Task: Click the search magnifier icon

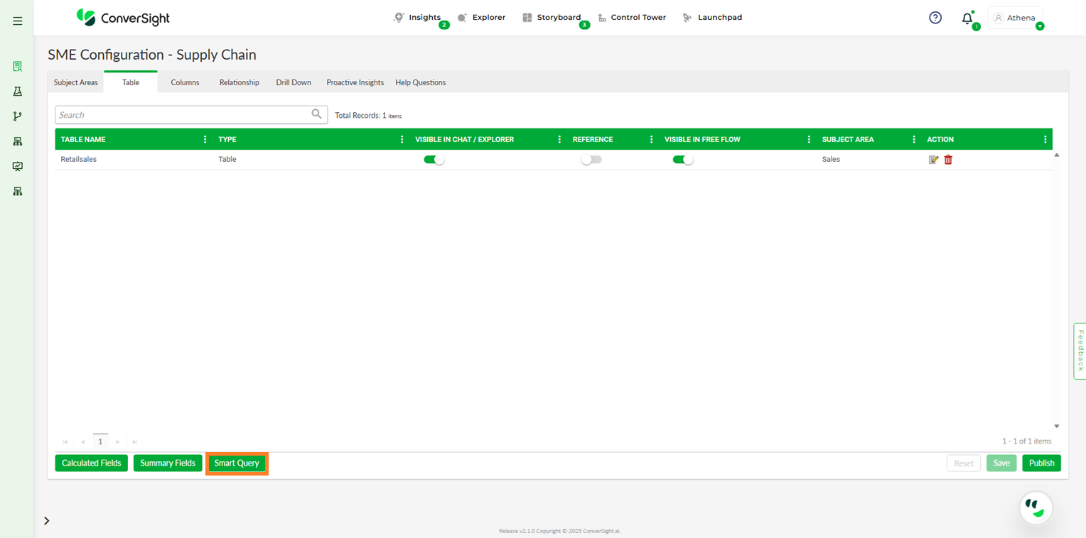Action: pyautogui.click(x=316, y=114)
